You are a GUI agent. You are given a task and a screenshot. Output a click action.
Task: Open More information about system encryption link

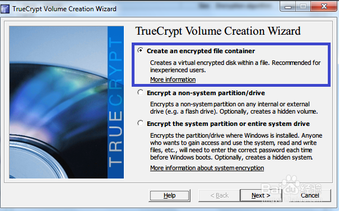pos(207,168)
